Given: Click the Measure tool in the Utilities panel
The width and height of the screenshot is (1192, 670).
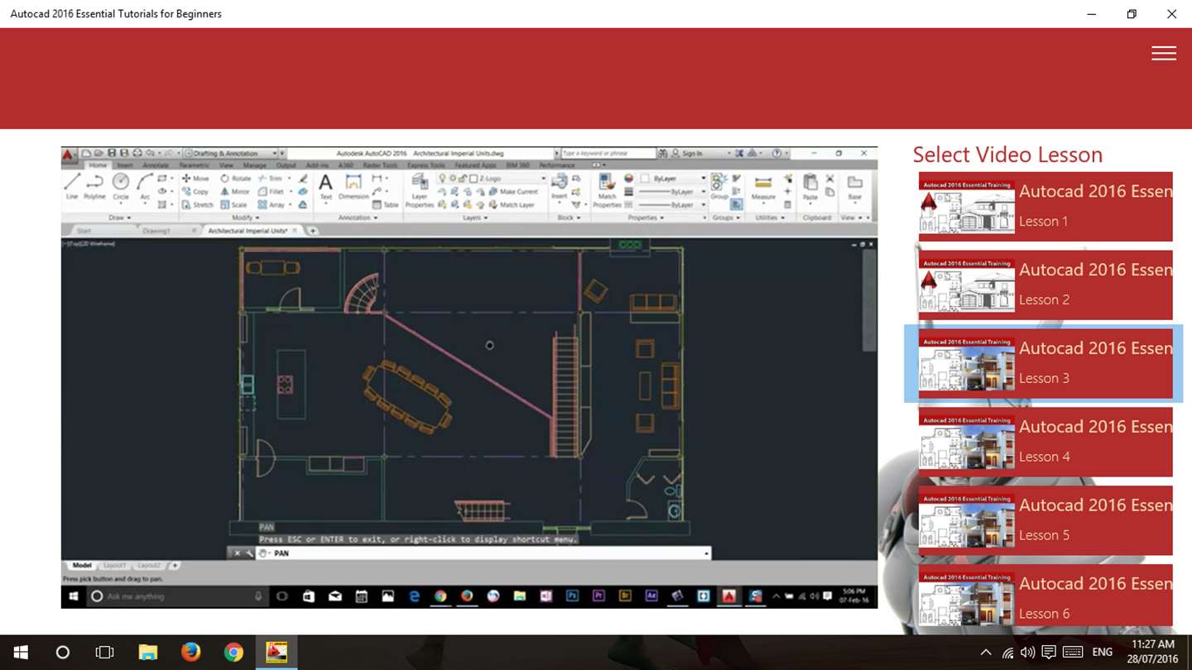Looking at the screenshot, I should pyautogui.click(x=763, y=187).
